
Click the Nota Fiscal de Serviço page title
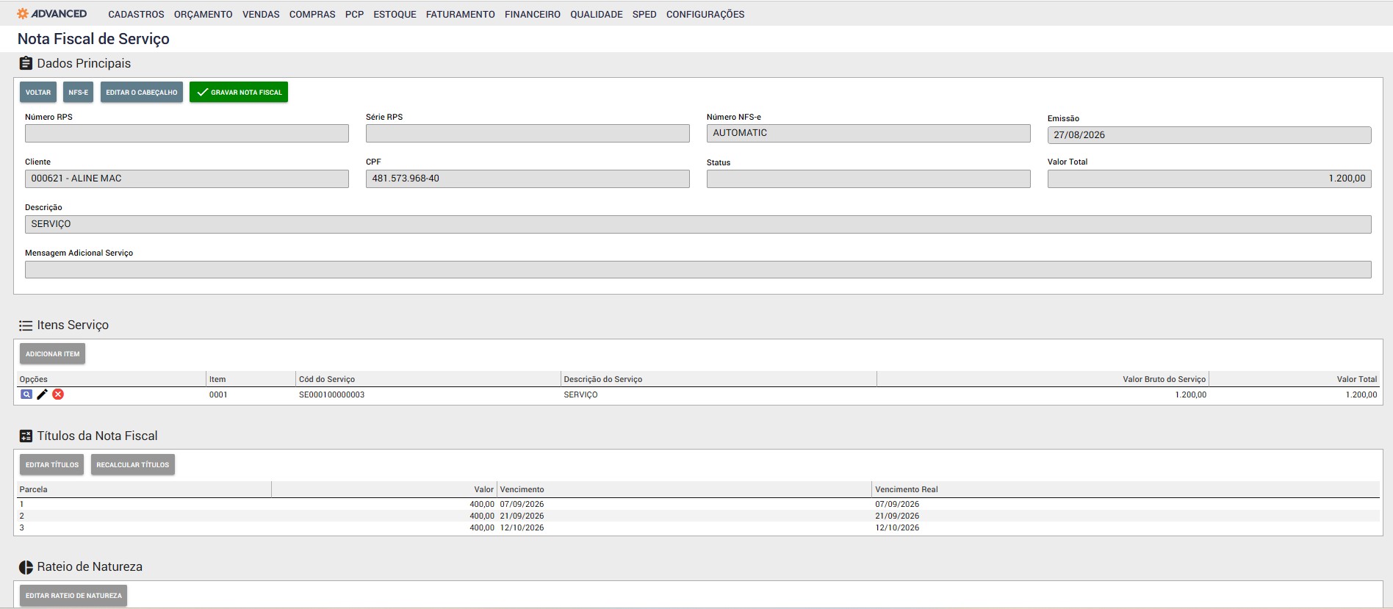[x=93, y=39]
